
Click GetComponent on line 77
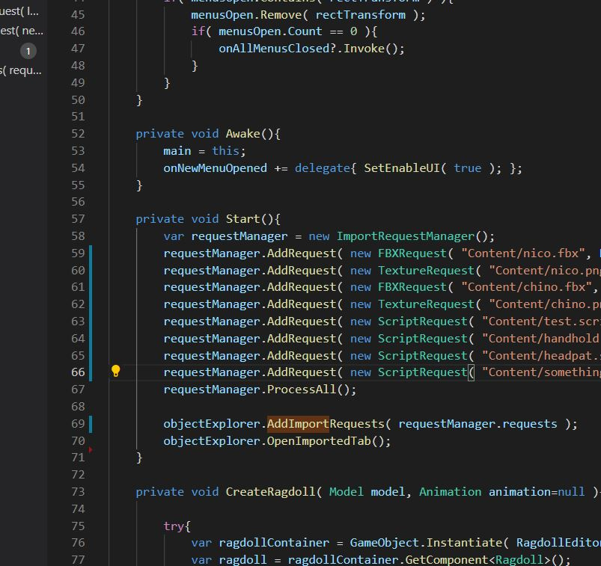(x=447, y=560)
